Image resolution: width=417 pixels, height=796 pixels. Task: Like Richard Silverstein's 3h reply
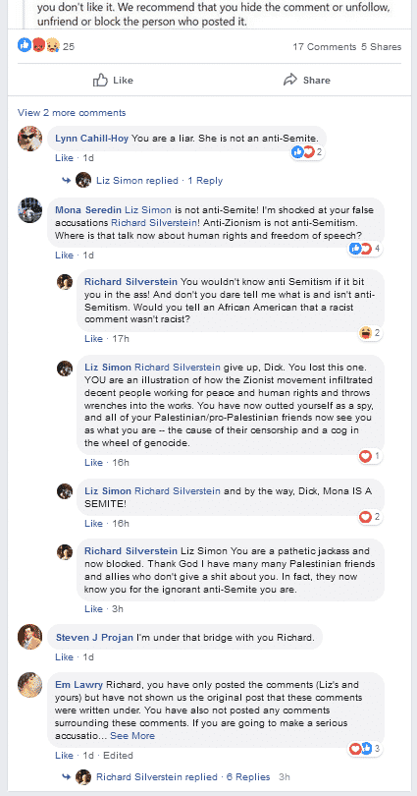point(94,608)
